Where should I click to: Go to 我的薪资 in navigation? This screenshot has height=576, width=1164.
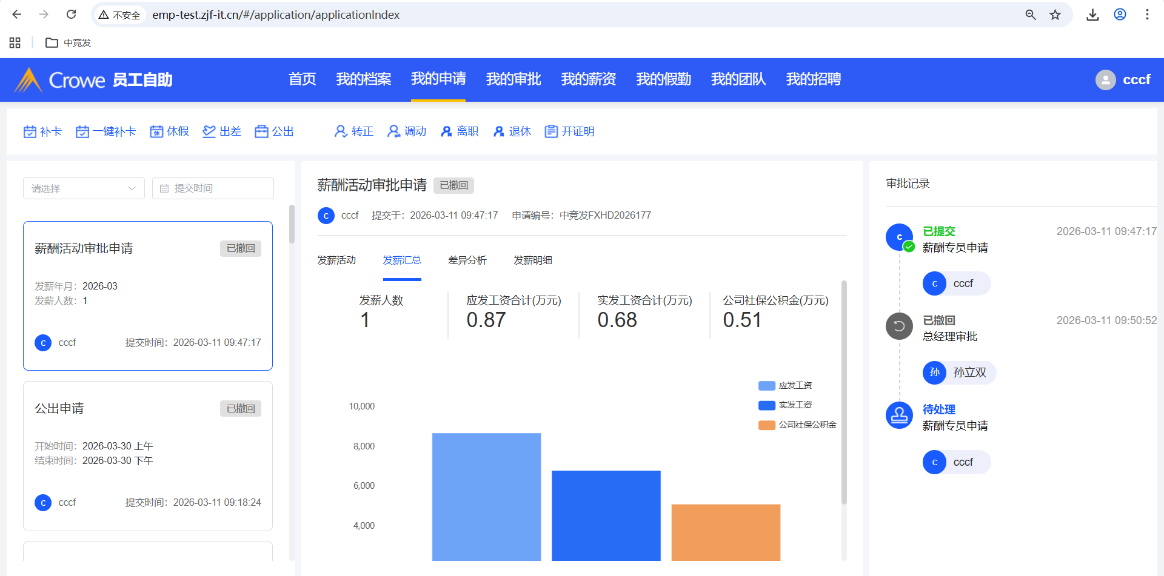[x=588, y=79]
